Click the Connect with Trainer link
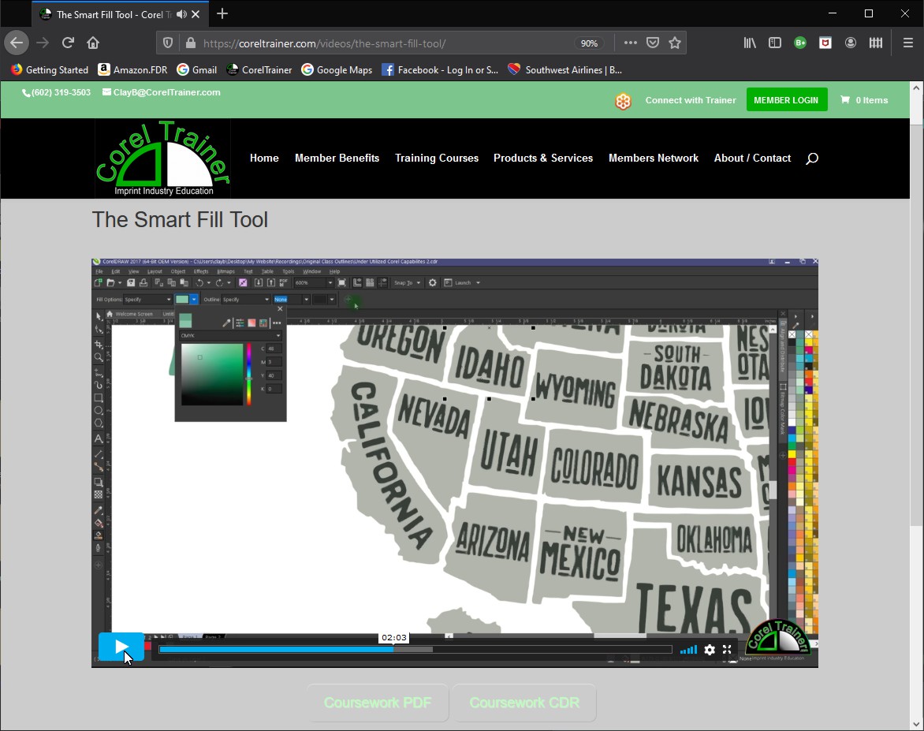The width and height of the screenshot is (924, 731). (x=691, y=100)
